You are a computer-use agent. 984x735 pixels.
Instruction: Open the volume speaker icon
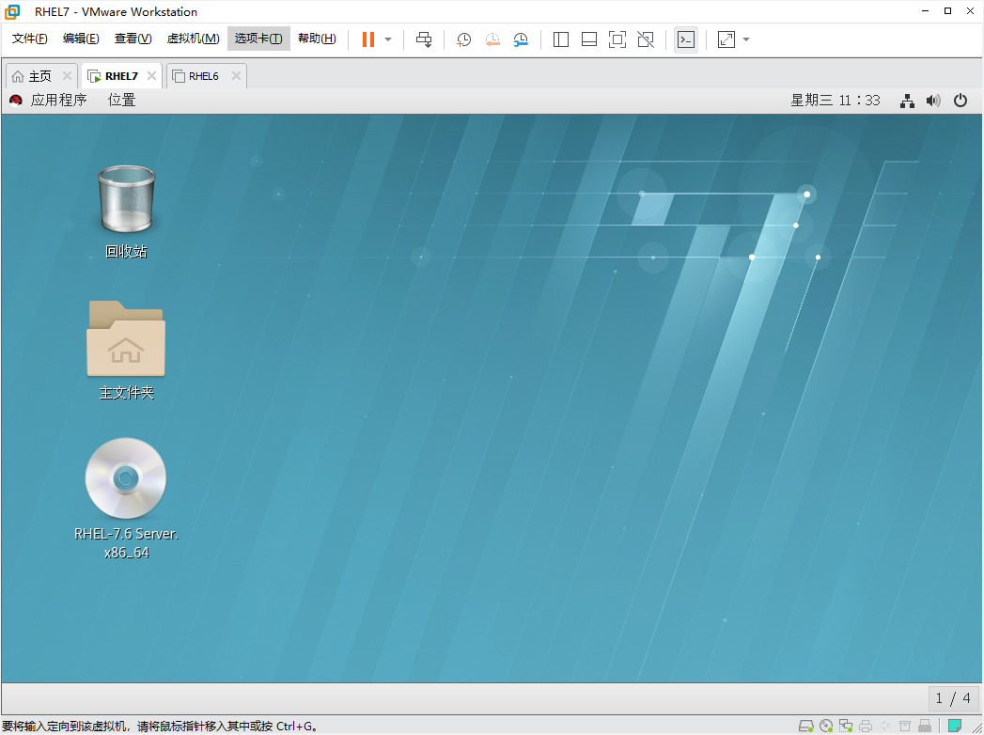934,102
